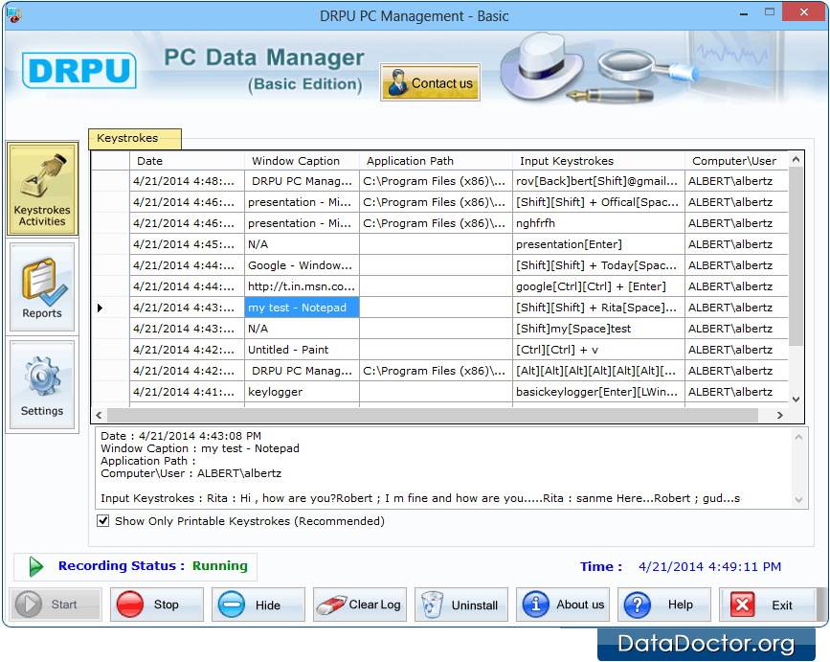
Task: Clear the keystroke log
Action: click(x=360, y=605)
